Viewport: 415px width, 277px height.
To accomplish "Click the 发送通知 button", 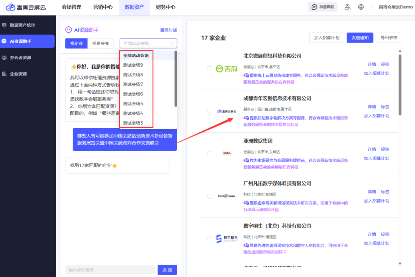I will pos(360,38).
